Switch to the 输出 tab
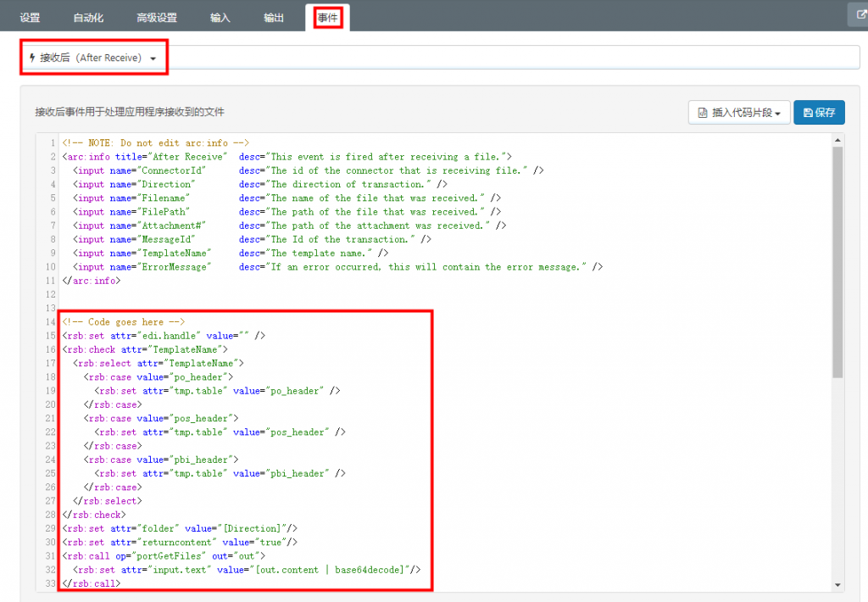The image size is (868, 602). click(x=274, y=18)
